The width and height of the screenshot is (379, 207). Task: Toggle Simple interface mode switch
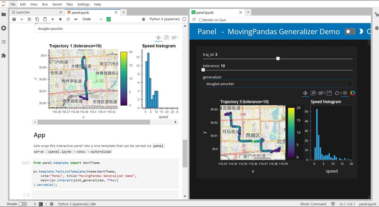23,204
